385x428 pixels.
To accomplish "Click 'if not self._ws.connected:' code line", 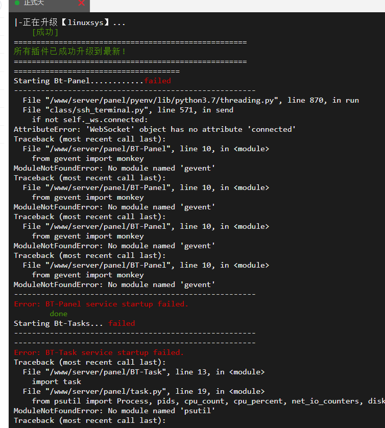I will pos(89,120).
